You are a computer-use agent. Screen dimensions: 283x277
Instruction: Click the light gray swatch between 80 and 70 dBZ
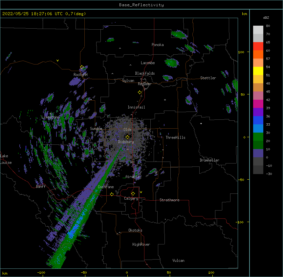258,30
